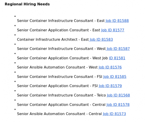Click Senior Container Application Consultant - FSI text
Screen dimensions: 145x122
click(57, 86)
